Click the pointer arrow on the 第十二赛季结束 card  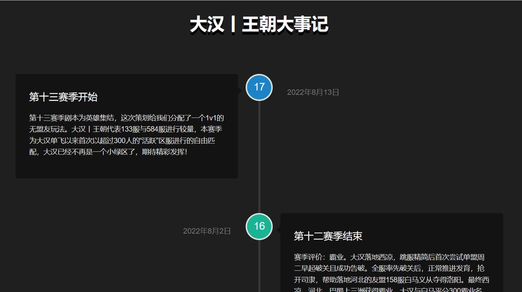pyautogui.click(x=278, y=229)
